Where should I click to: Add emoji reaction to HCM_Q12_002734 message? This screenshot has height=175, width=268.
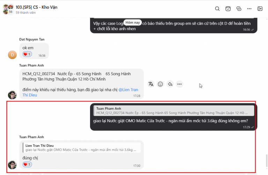click(x=160, y=84)
